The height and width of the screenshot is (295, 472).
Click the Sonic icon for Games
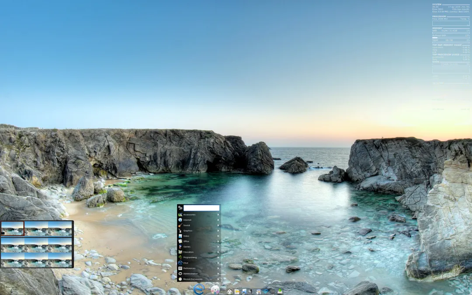point(180,247)
